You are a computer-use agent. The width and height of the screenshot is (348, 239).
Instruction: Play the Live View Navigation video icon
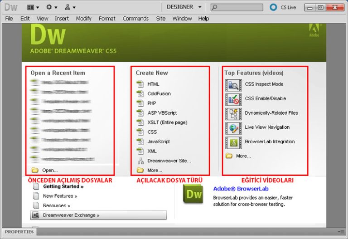[x=233, y=128]
